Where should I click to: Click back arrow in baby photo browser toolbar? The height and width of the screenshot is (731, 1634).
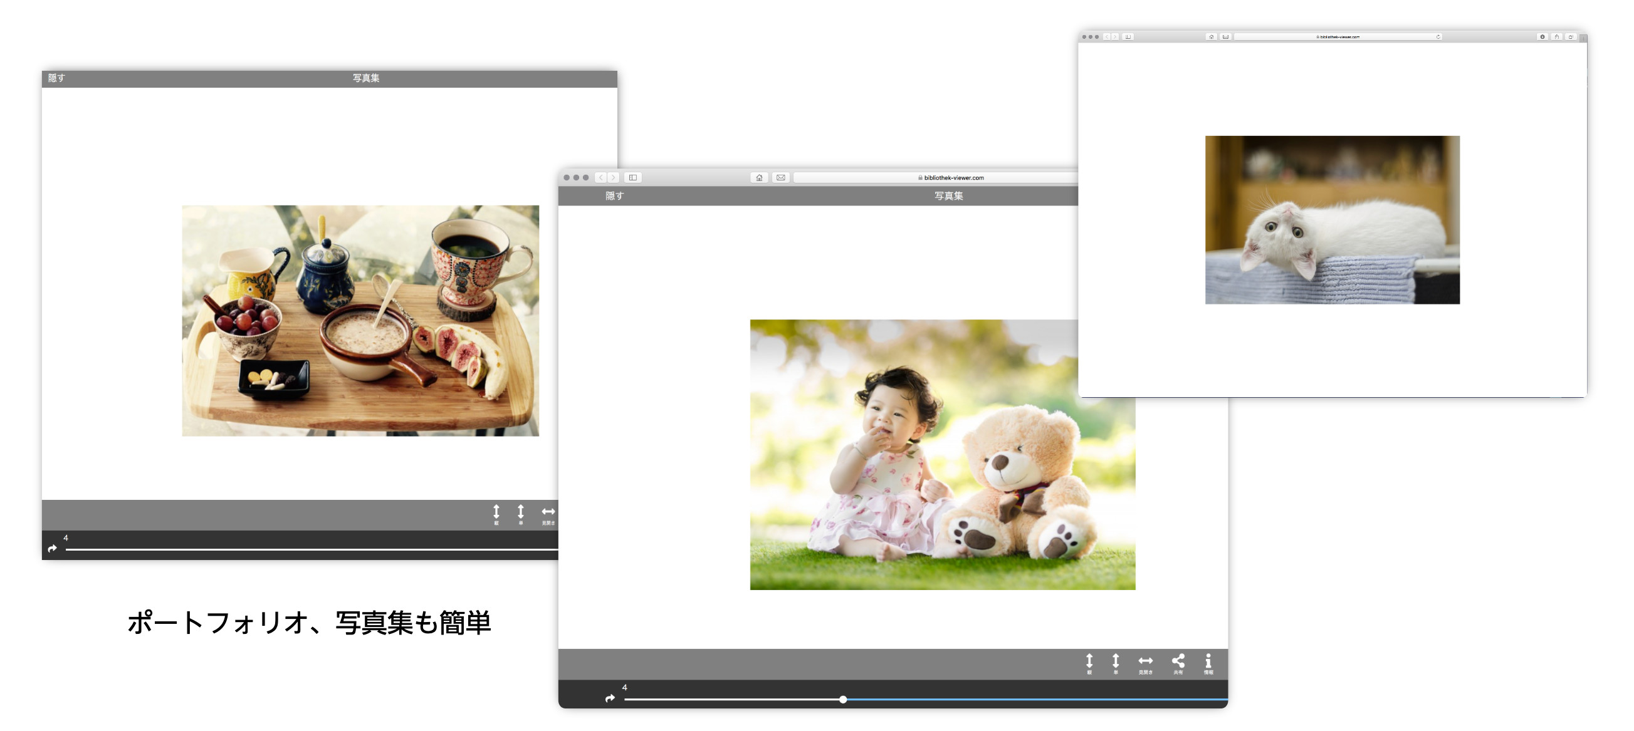click(x=600, y=177)
